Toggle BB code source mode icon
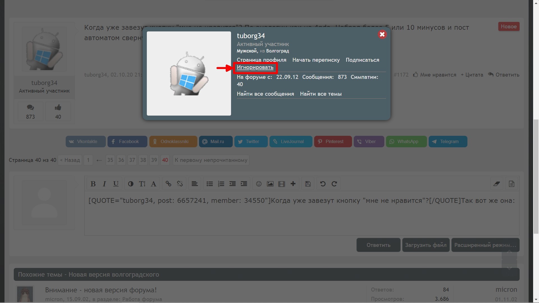Image resolution: width=539 pixels, height=303 pixels. pyautogui.click(x=511, y=184)
